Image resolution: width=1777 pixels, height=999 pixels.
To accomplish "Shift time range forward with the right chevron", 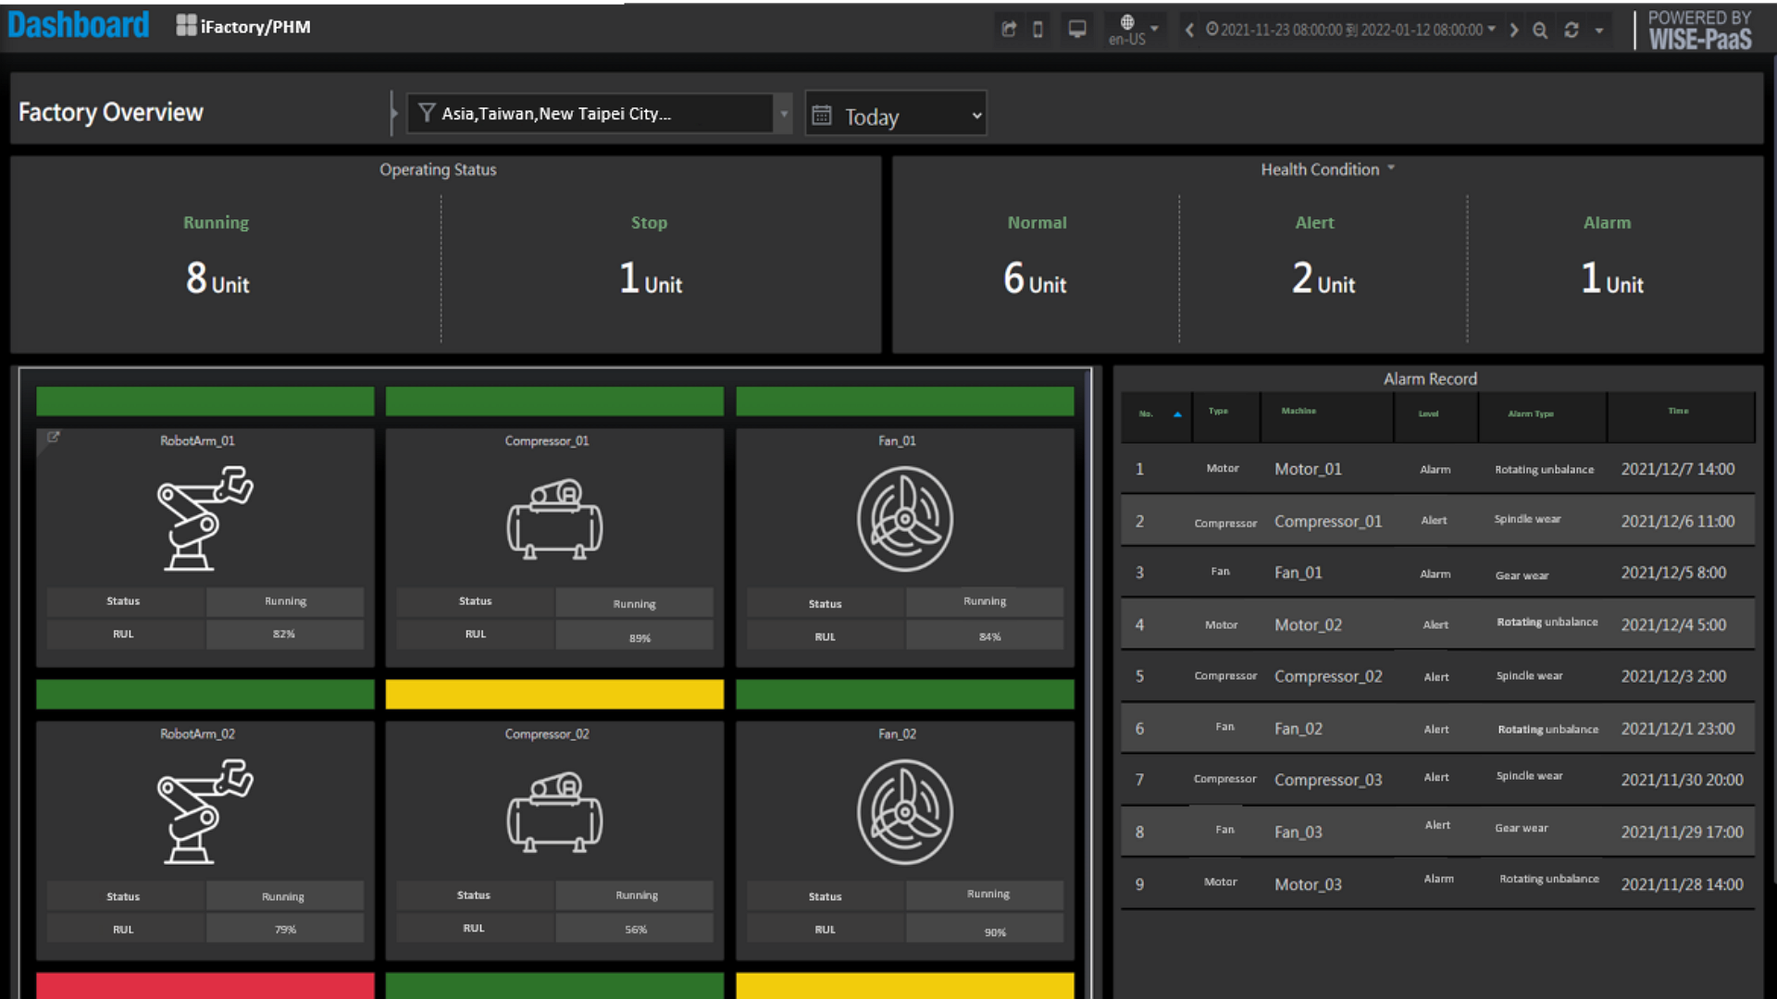I will tap(1514, 29).
